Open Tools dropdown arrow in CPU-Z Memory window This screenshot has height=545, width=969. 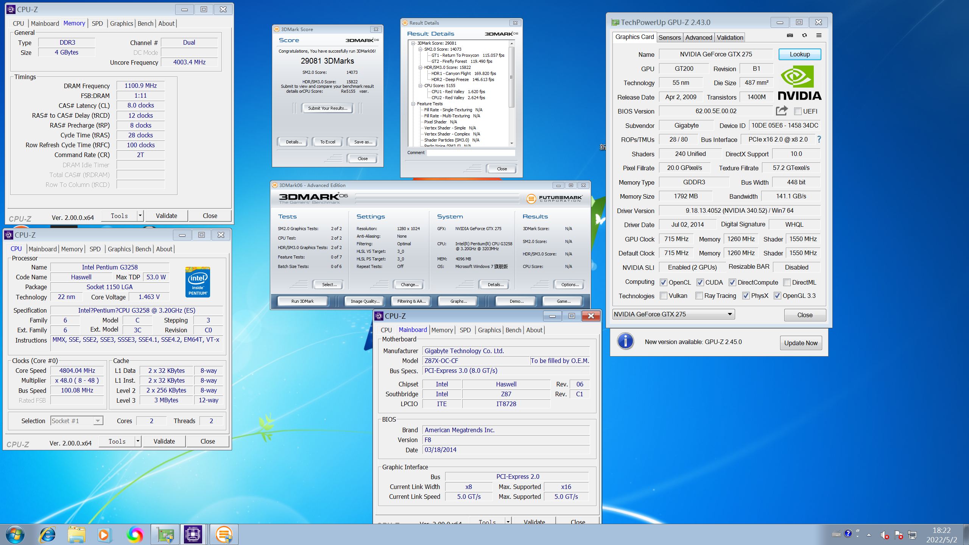(x=140, y=216)
